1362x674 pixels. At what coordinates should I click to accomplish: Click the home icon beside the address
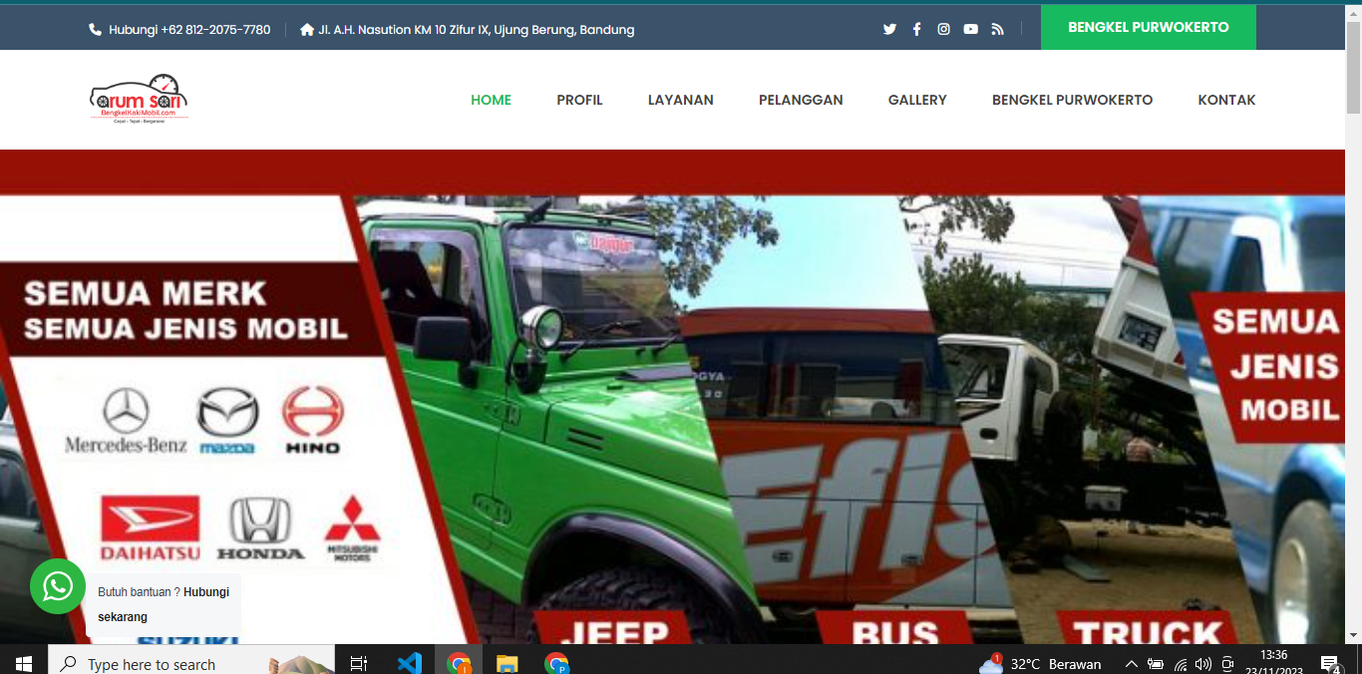coord(307,30)
